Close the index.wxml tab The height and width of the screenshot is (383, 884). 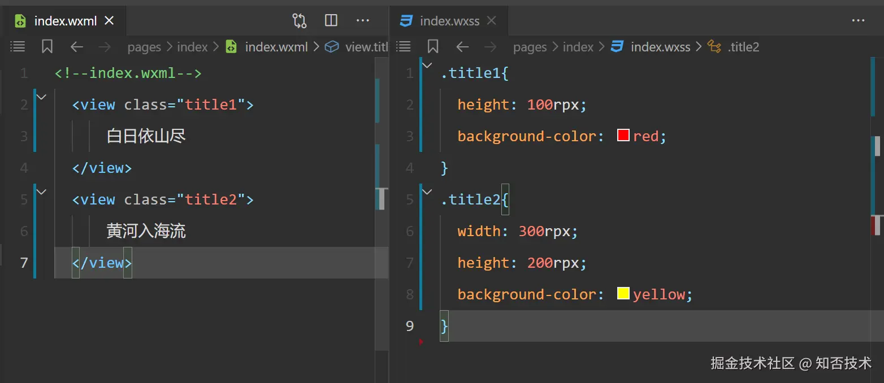click(x=110, y=21)
